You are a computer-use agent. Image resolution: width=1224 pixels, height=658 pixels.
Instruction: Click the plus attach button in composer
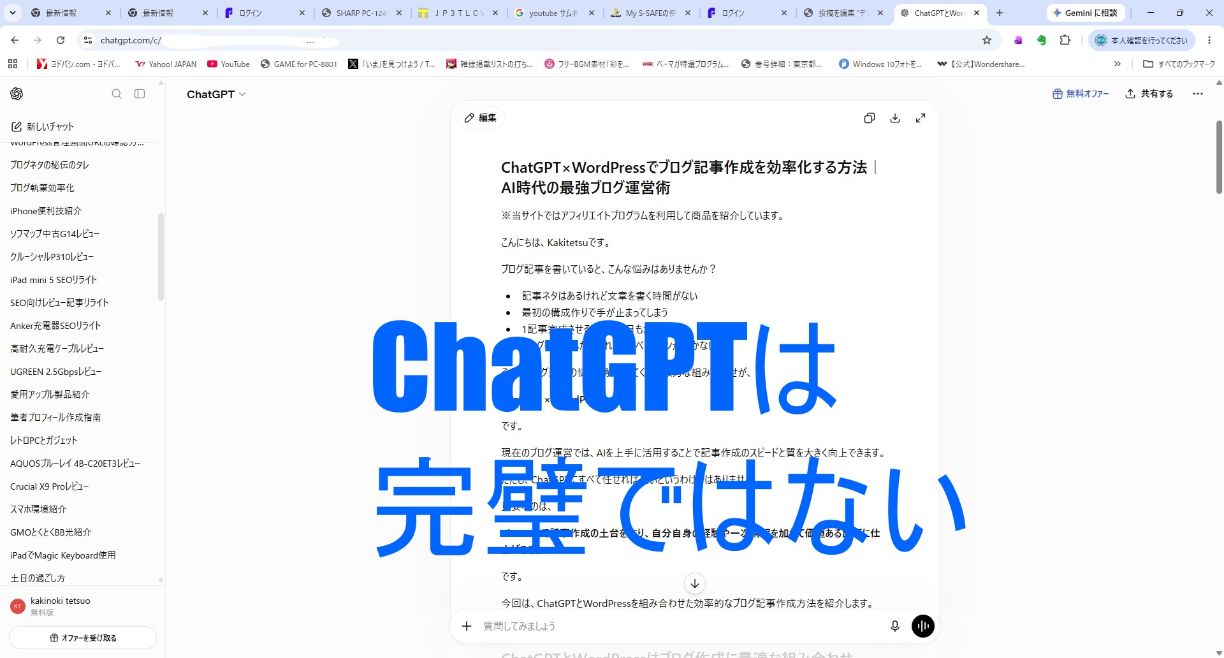click(x=467, y=626)
